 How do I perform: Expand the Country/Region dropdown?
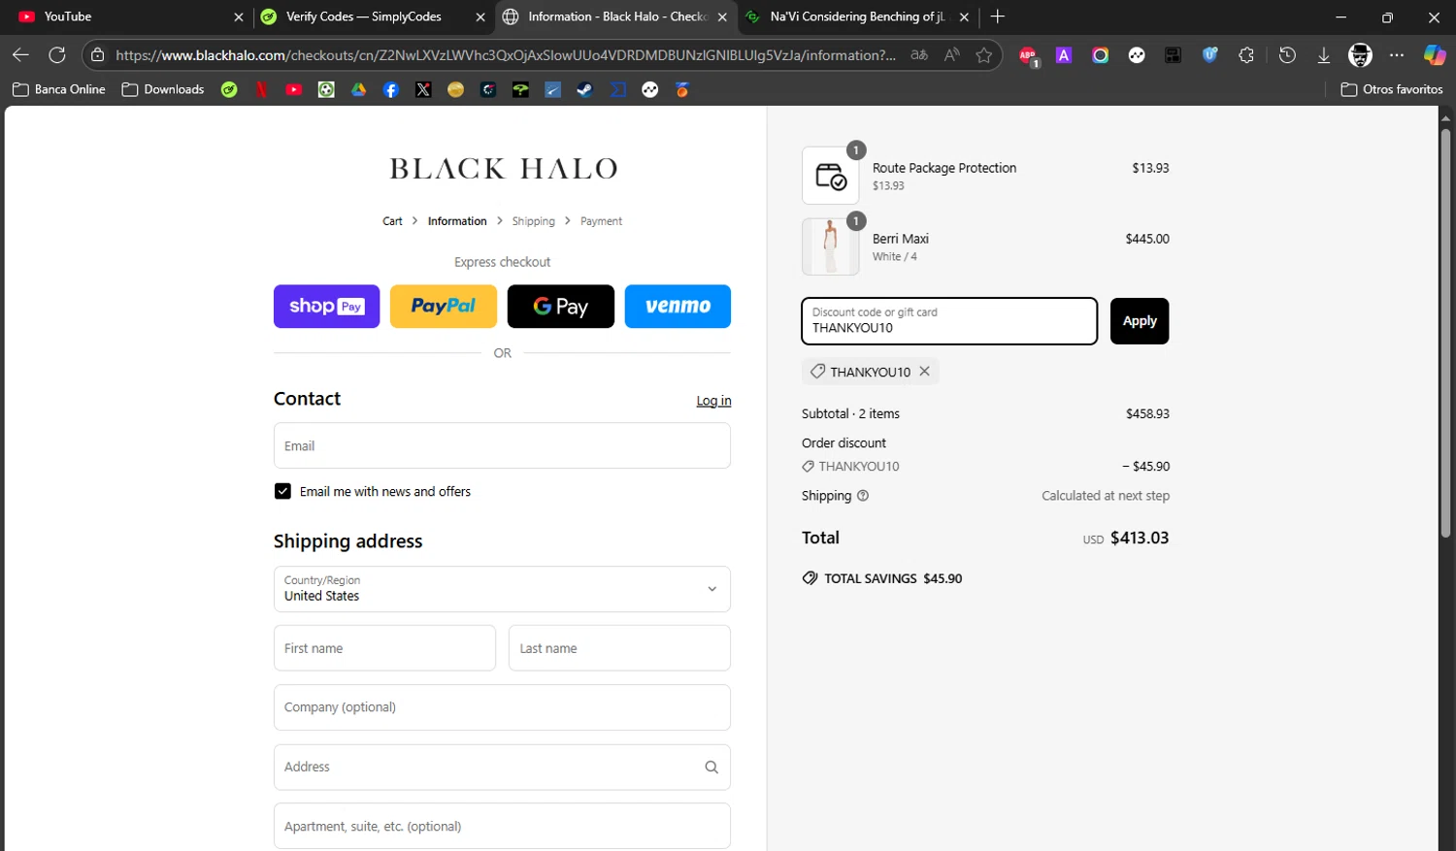502,589
